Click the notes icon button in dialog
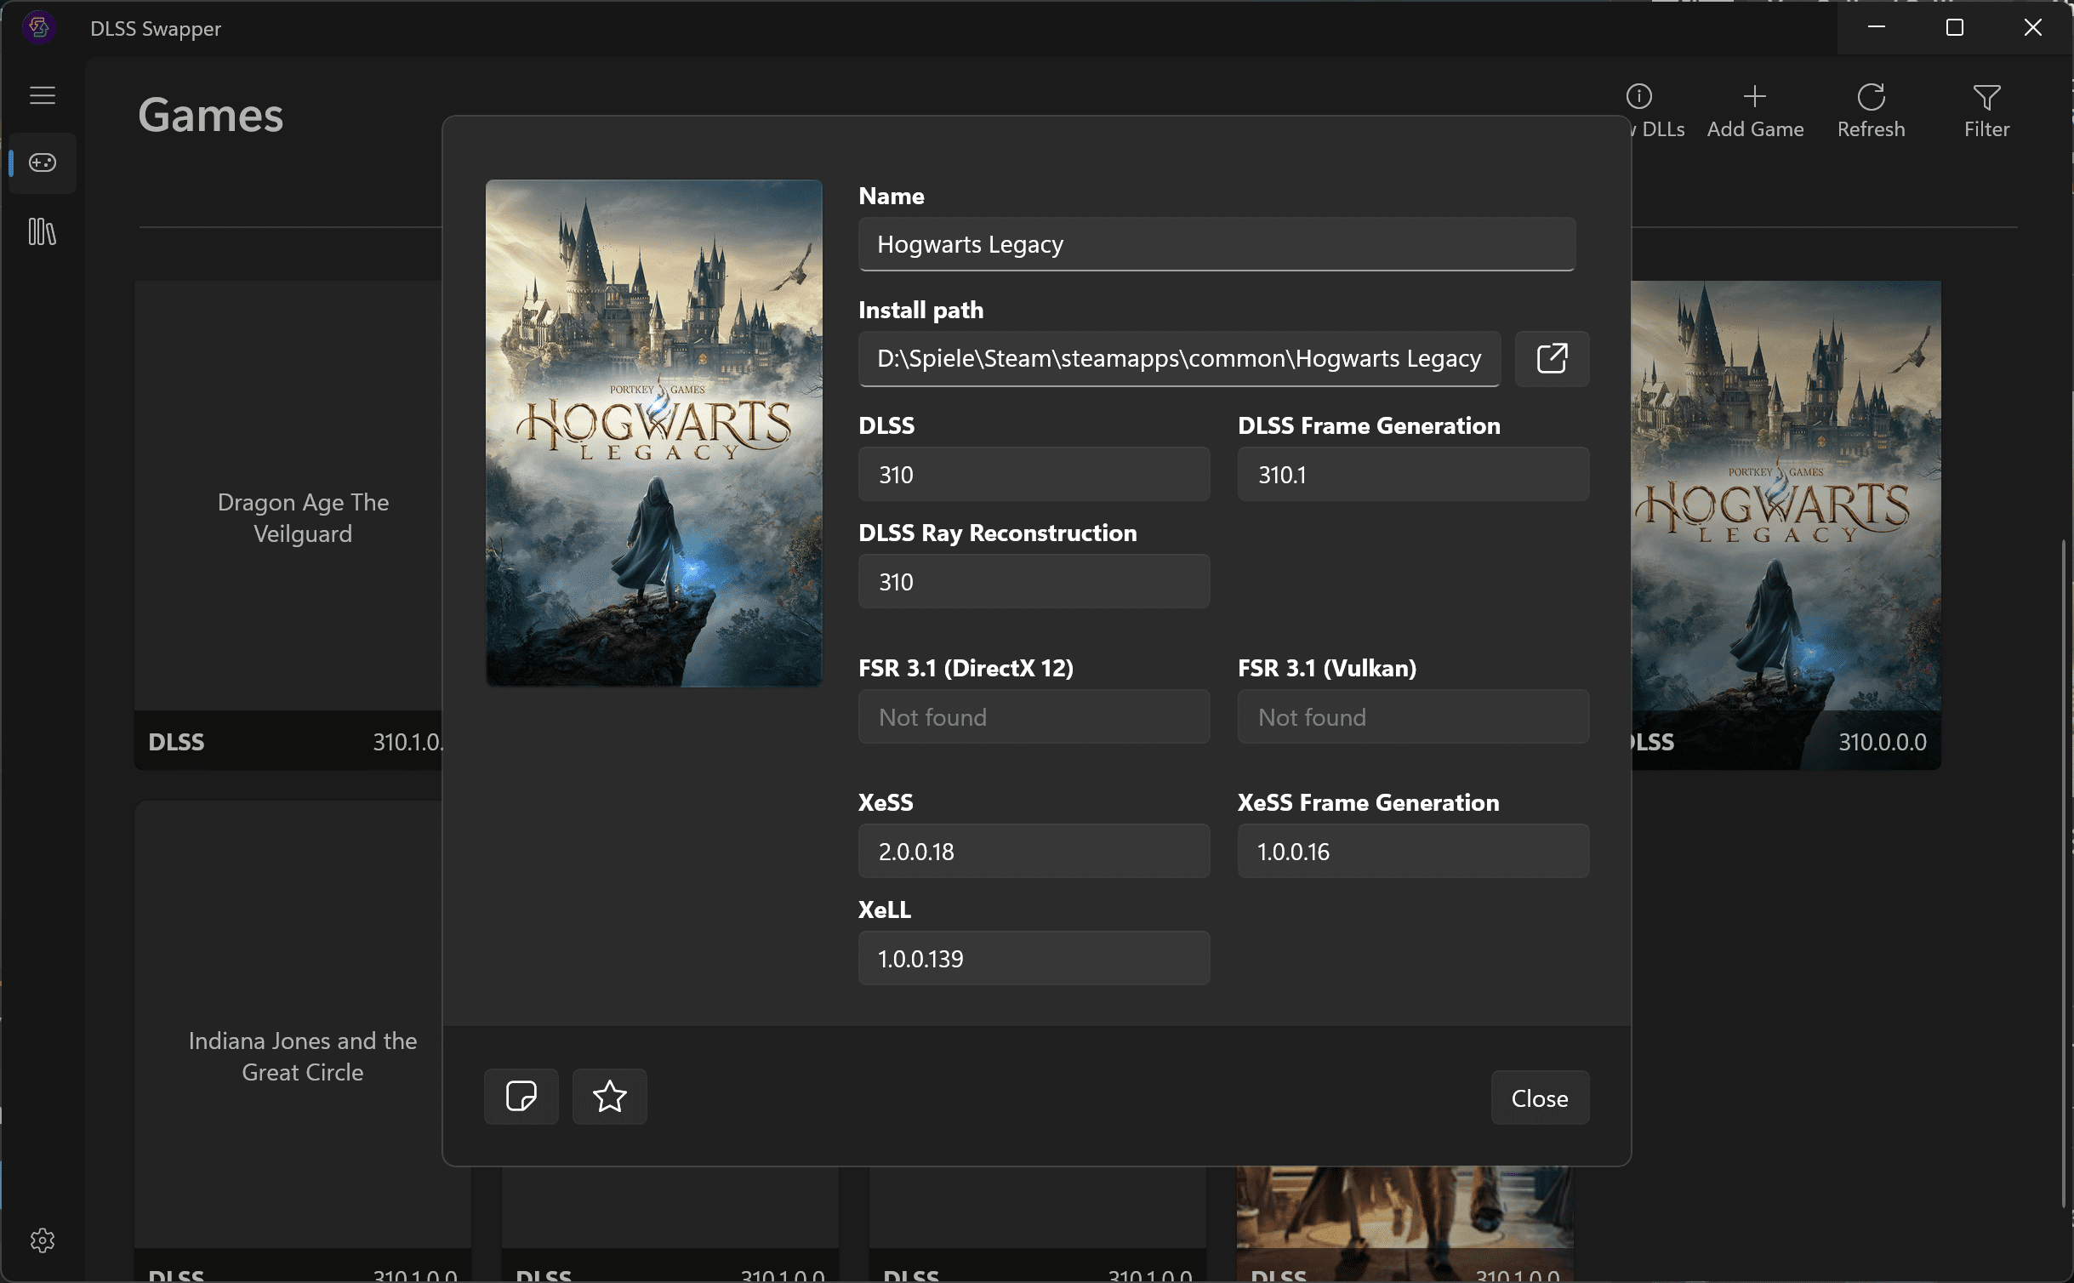2074x1283 pixels. (x=521, y=1097)
